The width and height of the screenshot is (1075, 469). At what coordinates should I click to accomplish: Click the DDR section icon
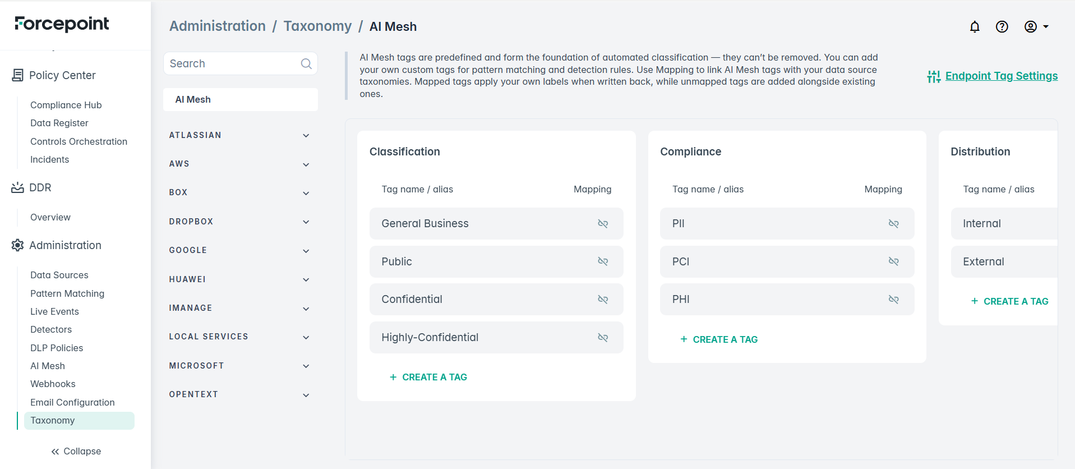point(17,187)
